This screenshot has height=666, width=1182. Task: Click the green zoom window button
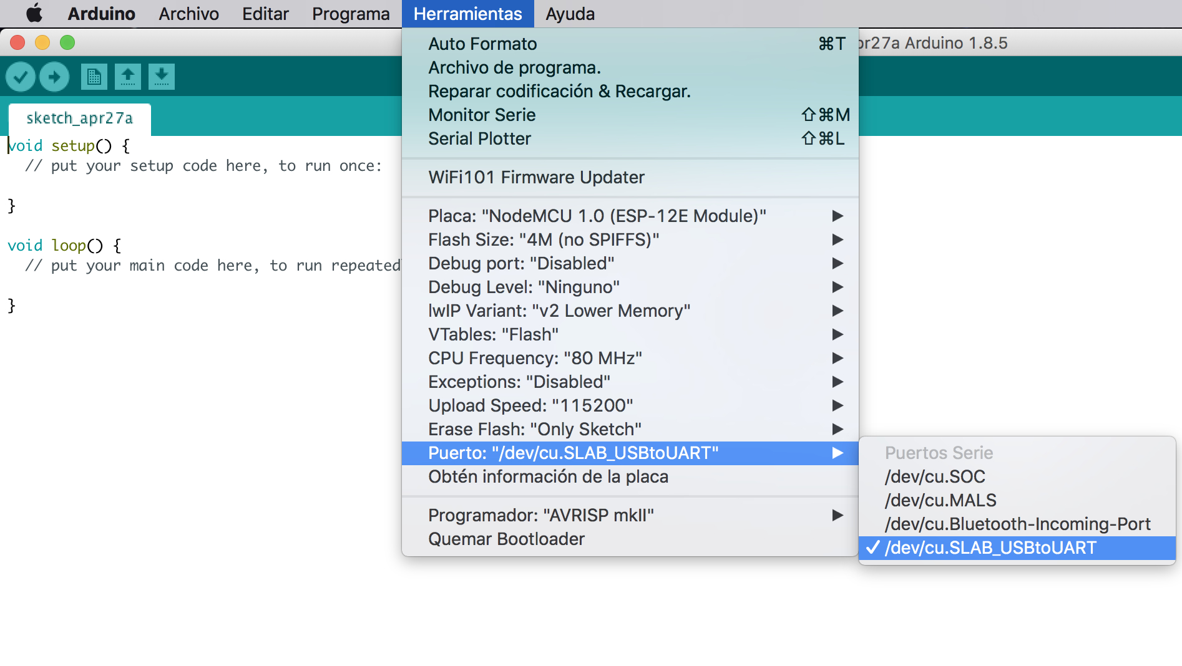67,42
